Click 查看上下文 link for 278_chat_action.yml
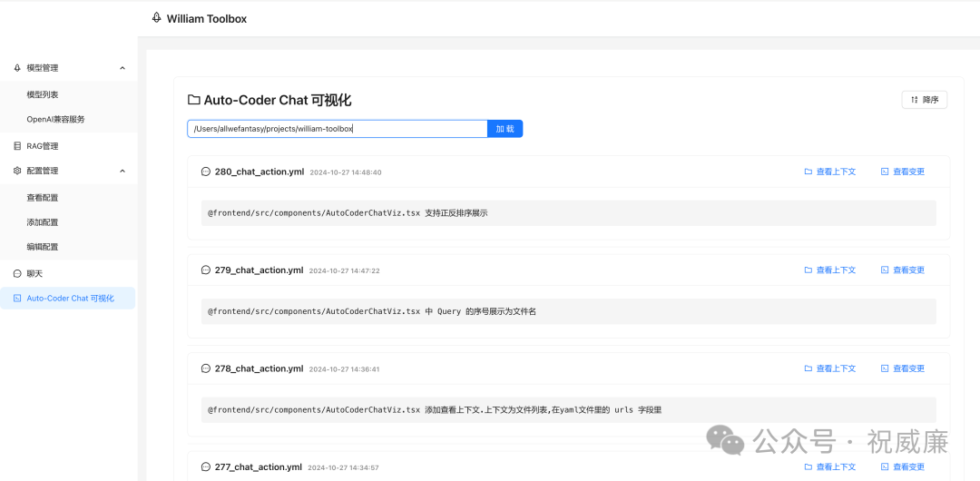The width and height of the screenshot is (980, 481). [x=830, y=368]
